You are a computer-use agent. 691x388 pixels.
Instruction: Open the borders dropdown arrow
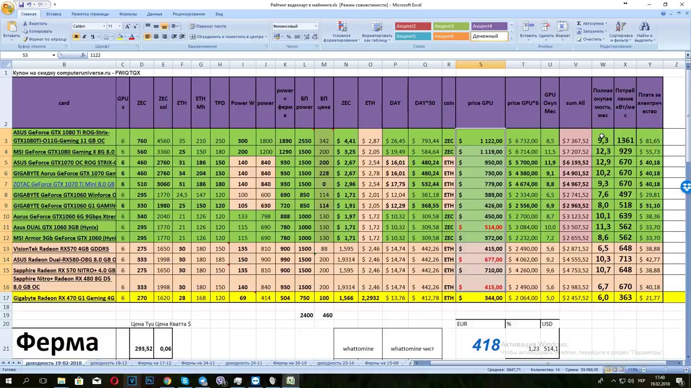point(112,37)
